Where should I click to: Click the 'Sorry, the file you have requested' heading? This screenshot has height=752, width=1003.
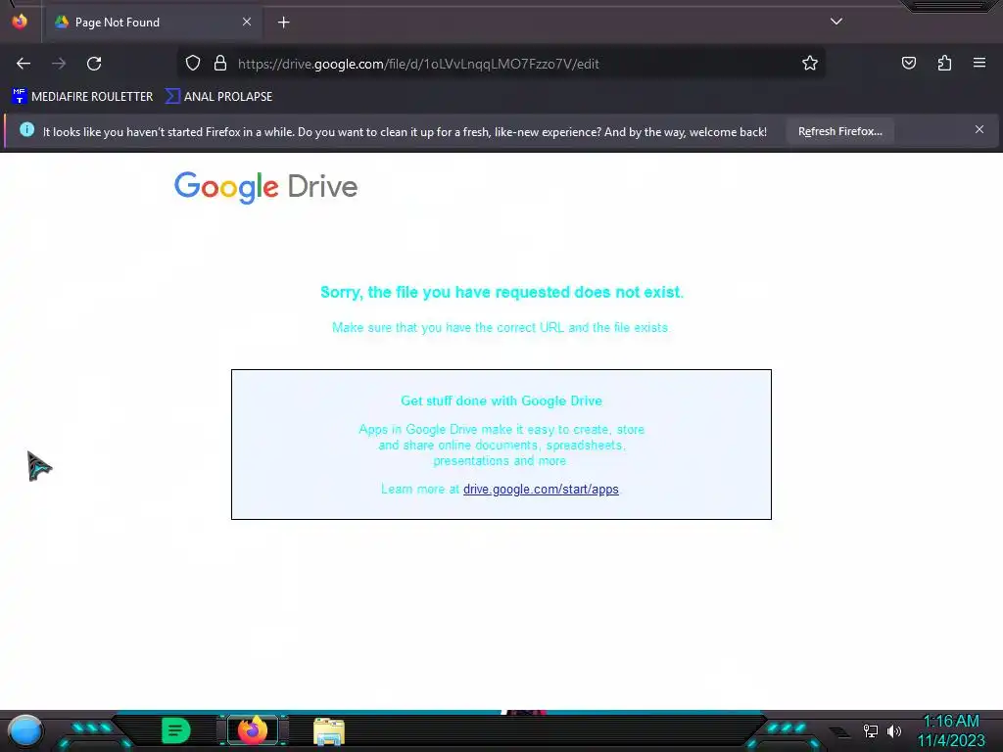pyautogui.click(x=501, y=292)
